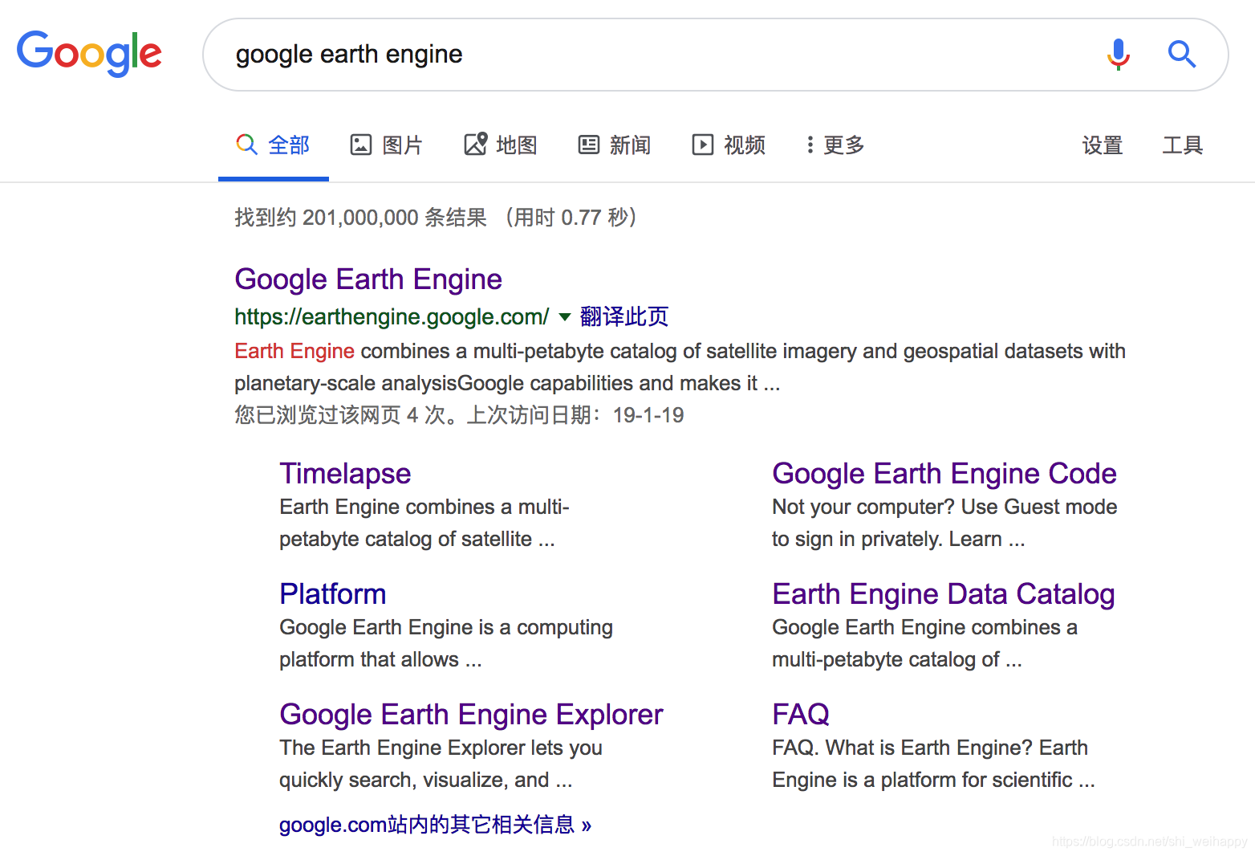Open the 全部 (All) results tab
Screen dimensions: 1255x856
tap(274, 145)
